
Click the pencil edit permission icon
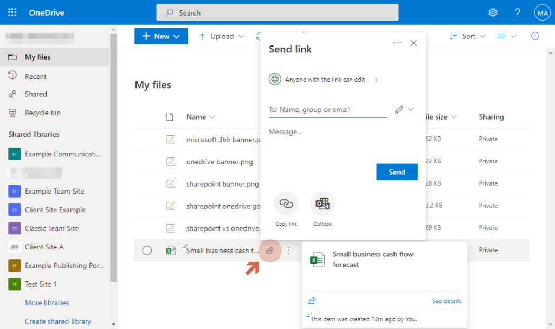pyautogui.click(x=399, y=109)
